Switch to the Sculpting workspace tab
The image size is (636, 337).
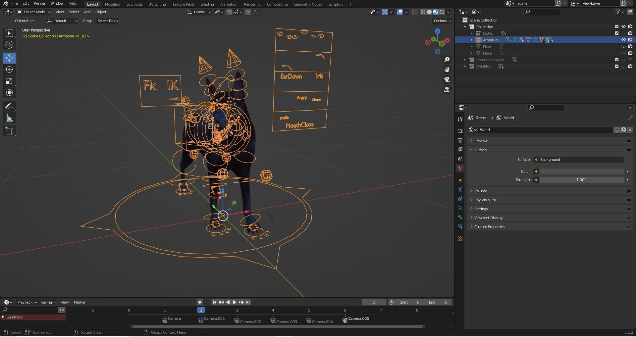[134, 4]
